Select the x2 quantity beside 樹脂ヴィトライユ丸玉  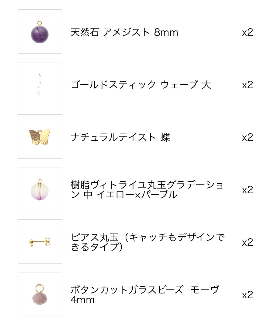coord(247,190)
